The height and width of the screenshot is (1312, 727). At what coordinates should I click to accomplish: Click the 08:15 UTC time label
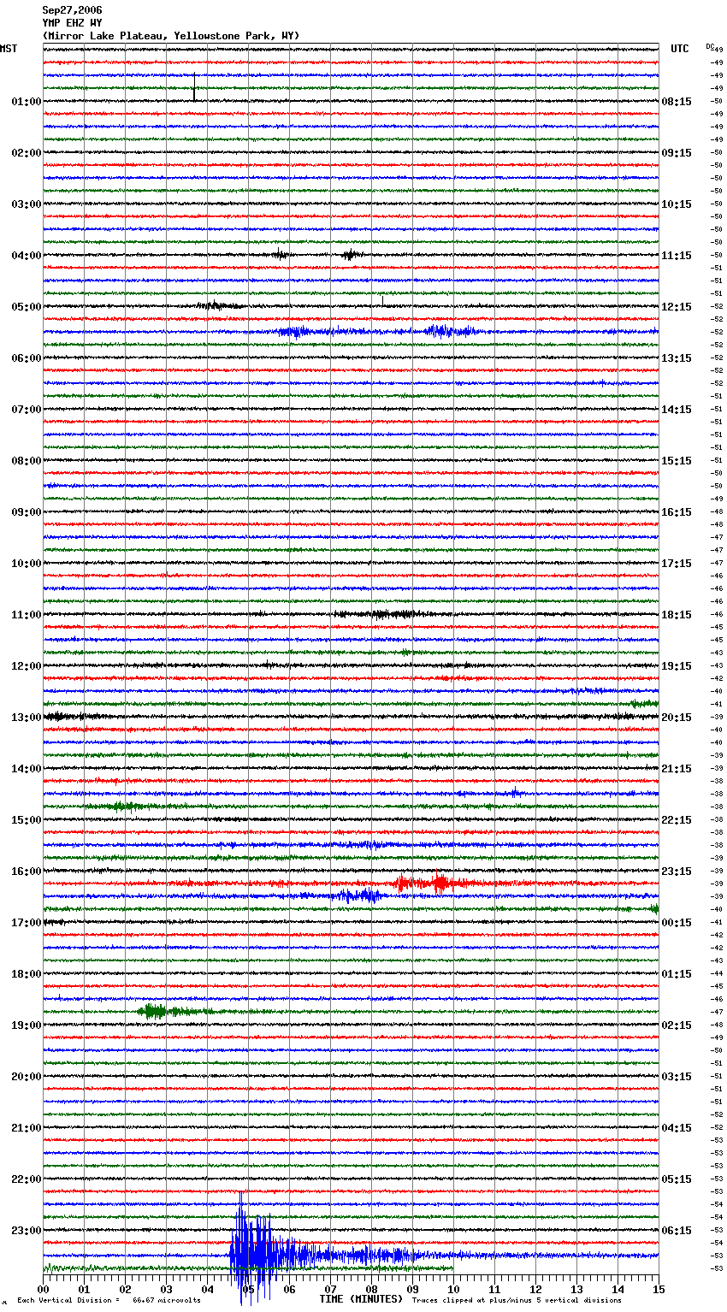pyautogui.click(x=677, y=102)
